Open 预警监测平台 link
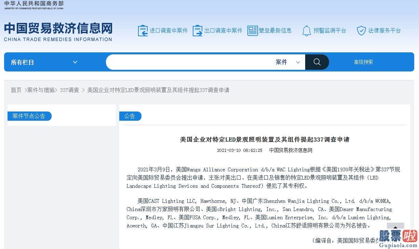Image resolution: width=419 pixels, height=249 pixels. coord(330,30)
